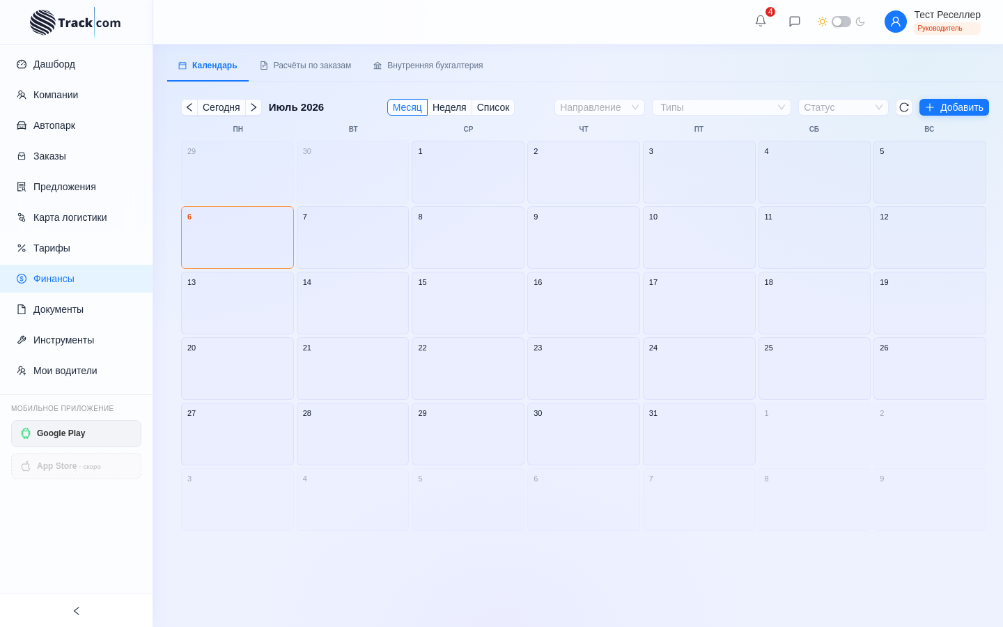Click the Сегодня button
The width and height of the screenshot is (1003, 627).
coord(221,107)
